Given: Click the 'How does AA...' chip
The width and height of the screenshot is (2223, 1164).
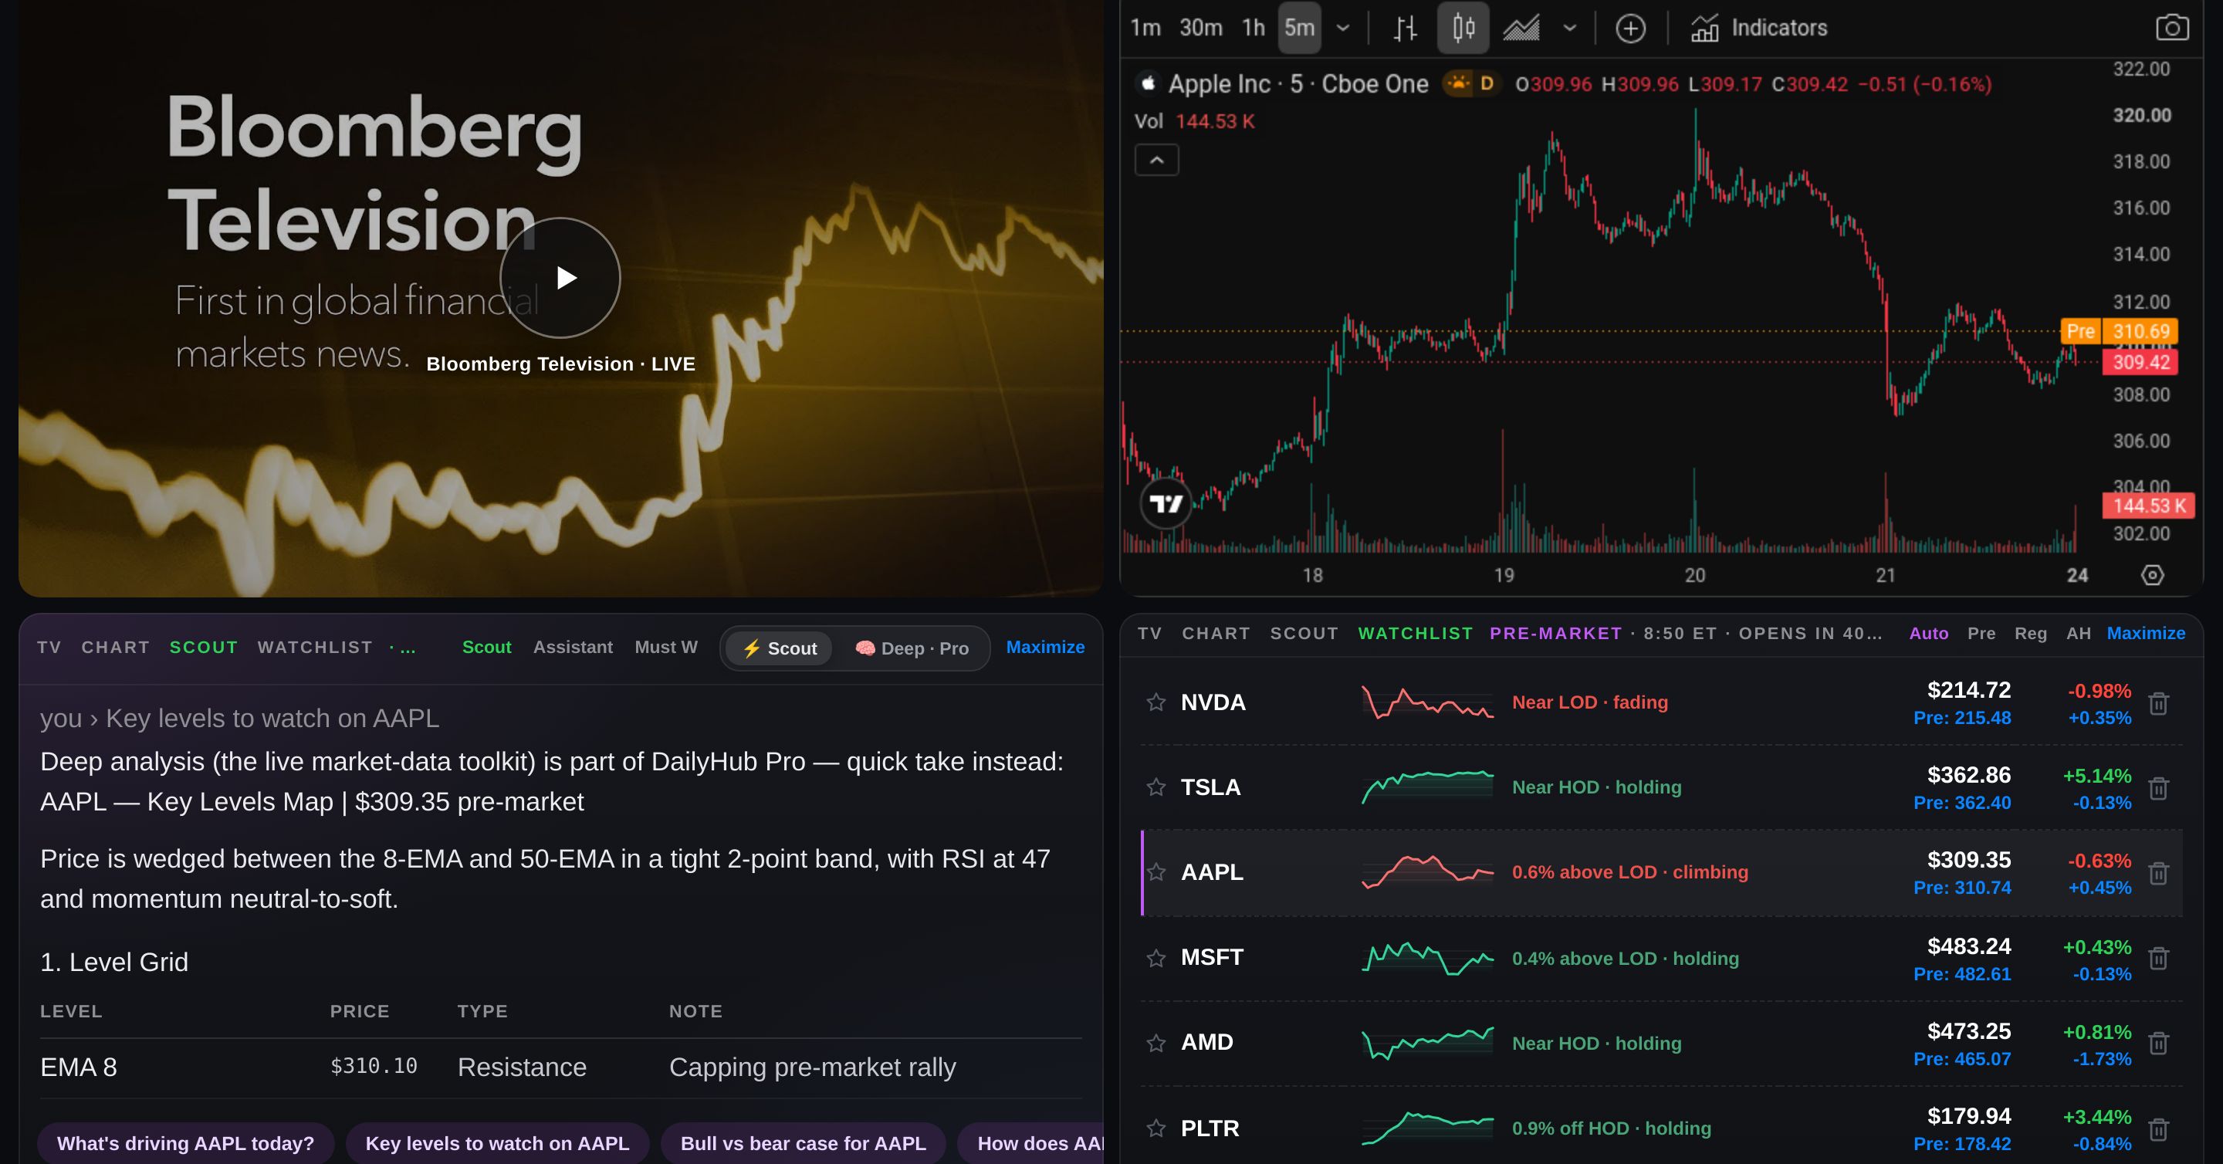Looking at the screenshot, I should coord(1031,1143).
